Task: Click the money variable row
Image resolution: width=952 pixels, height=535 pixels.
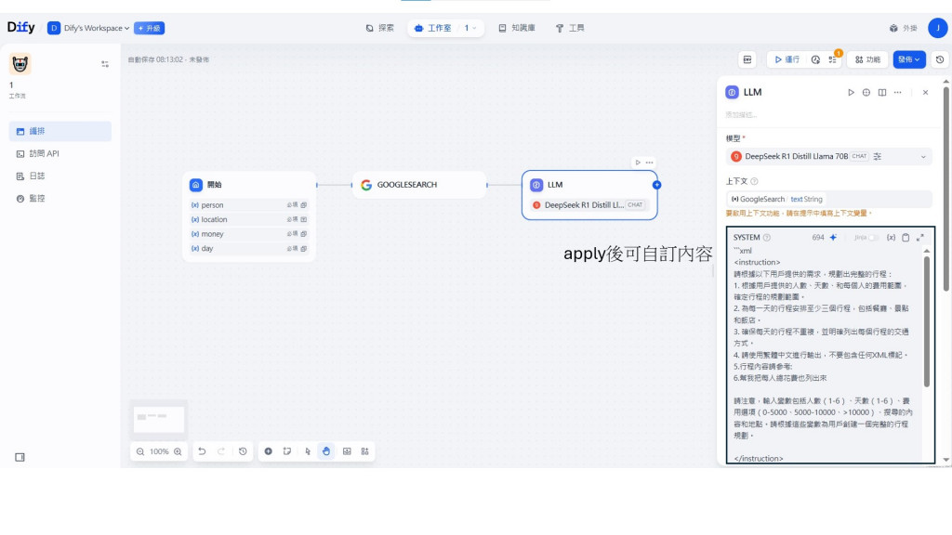Action: pos(249,234)
